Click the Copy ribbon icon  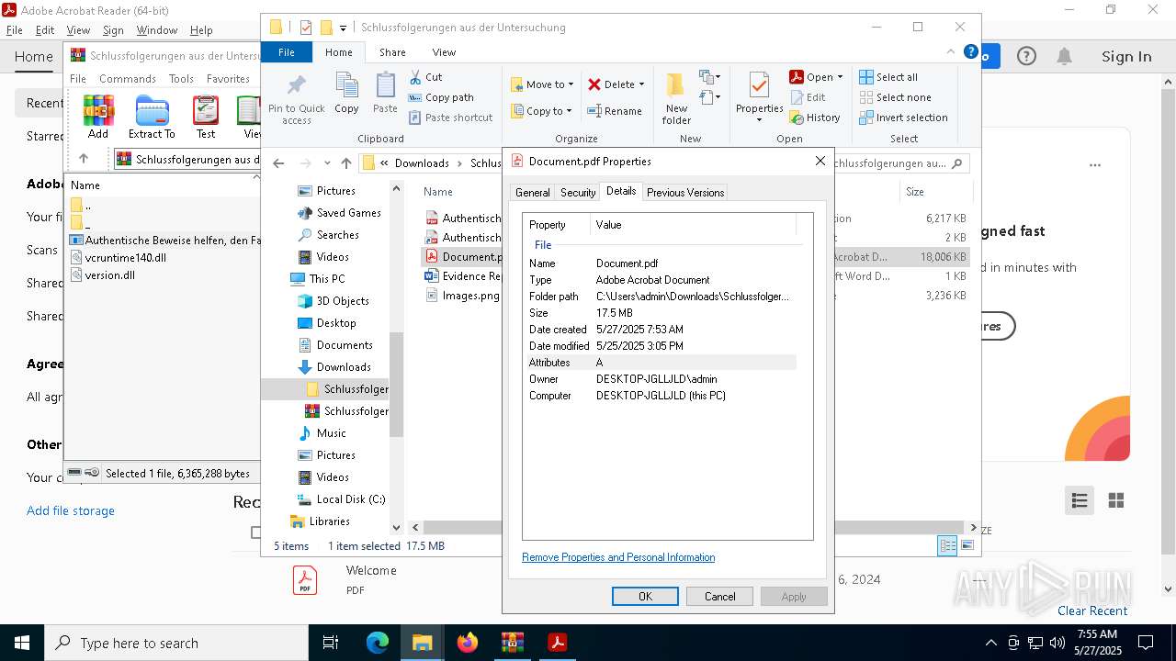pyautogui.click(x=346, y=93)
